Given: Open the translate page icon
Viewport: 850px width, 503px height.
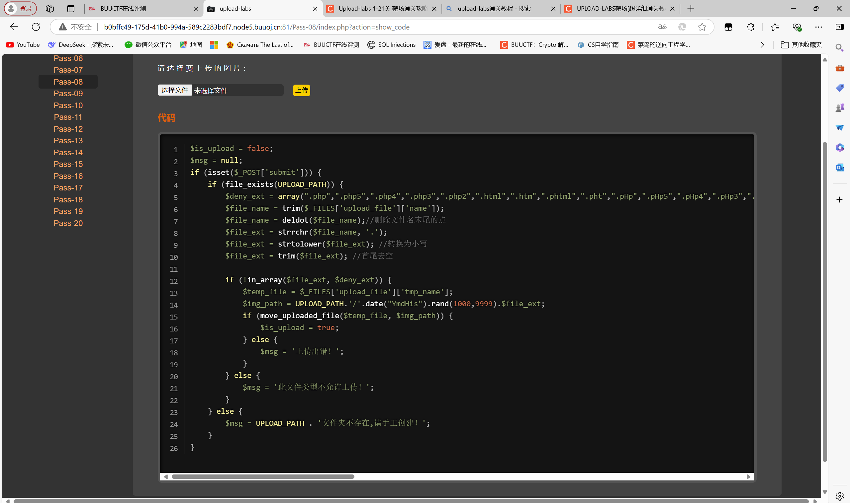Looking at the screenshot, I should [662, 27].
